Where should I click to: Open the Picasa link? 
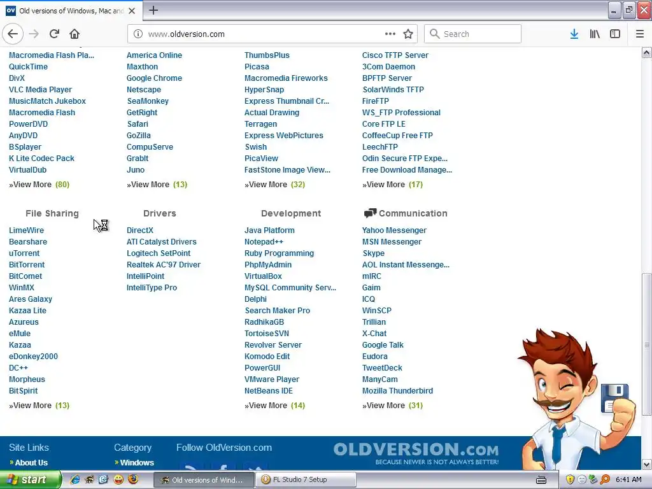pyautogui.click(x=257, y=66)
